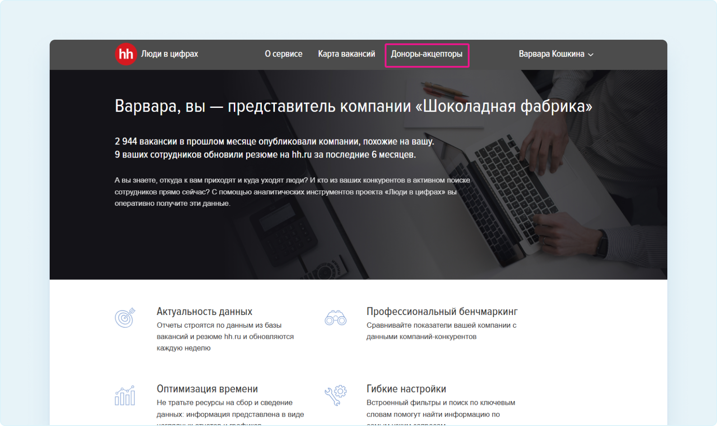Click the wrench and gear icon beside Гибкие настройки
The height and width of the screenshot is (426, 717).
pos(335,395)
